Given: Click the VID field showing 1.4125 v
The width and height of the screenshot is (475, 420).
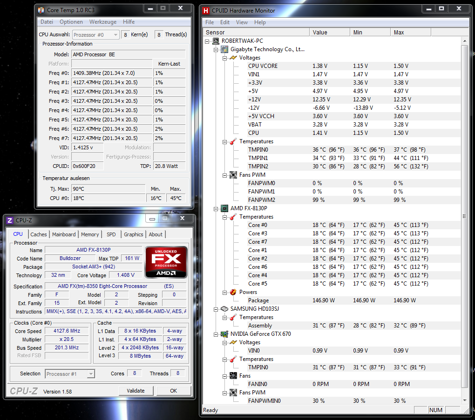Looking at the screenshot, I should point(88,147).
